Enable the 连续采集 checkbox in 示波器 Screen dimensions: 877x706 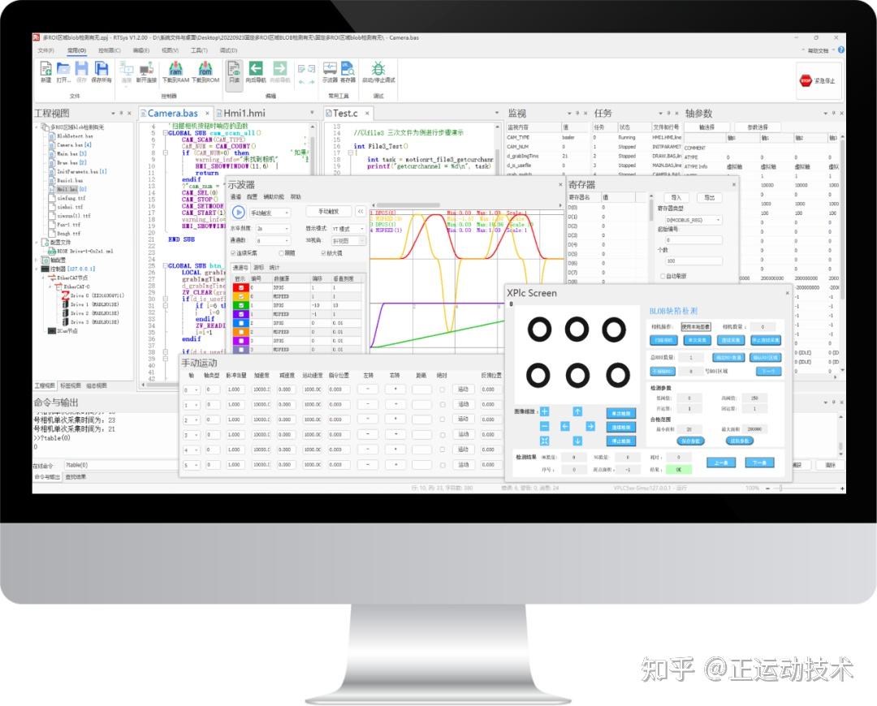(x=233, y=252)
